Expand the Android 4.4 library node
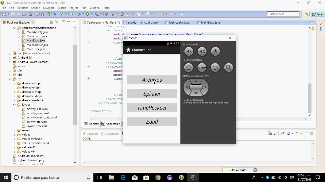325x182 pixels. 10,58
